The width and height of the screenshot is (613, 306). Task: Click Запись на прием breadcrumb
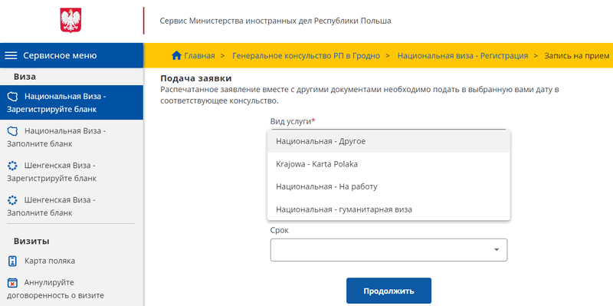pos(577,55)
